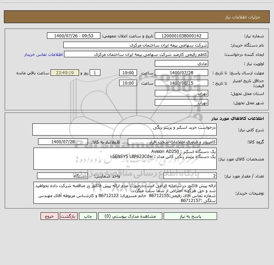Image resolution: width=274 pixels, height=265 pixels.
Task: Click response deadline date 1400/07/28 in مهلت ارسال پاسخ row
Action: pyautogui.click(x=181, y=73)
